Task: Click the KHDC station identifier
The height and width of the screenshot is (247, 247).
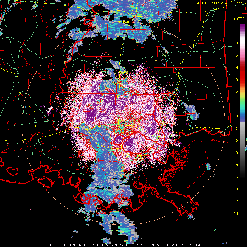Action: tap(156, 245)
